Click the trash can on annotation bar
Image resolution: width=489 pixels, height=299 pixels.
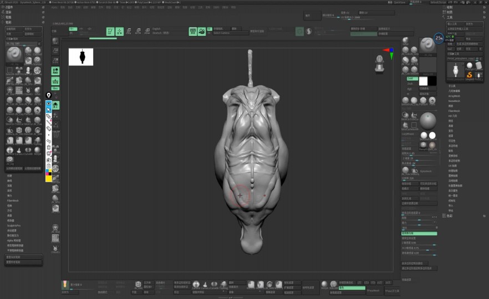point(49,147)
